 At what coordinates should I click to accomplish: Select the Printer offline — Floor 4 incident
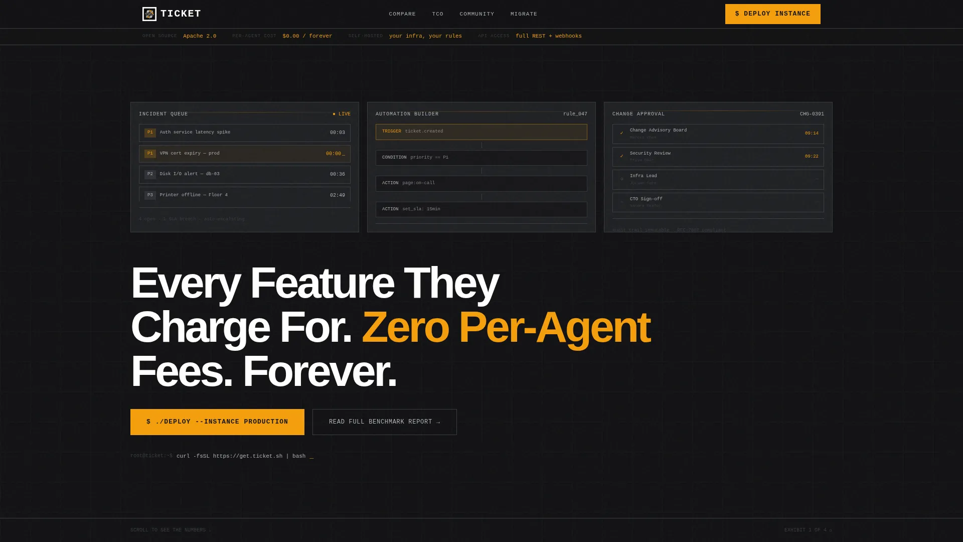(x=245, y=195)
